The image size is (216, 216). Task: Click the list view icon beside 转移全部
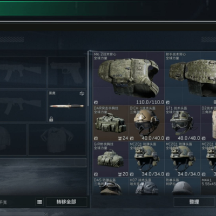point(39,202)
